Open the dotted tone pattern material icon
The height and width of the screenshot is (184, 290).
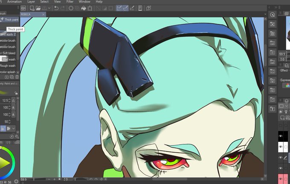(x=272, y=52)
